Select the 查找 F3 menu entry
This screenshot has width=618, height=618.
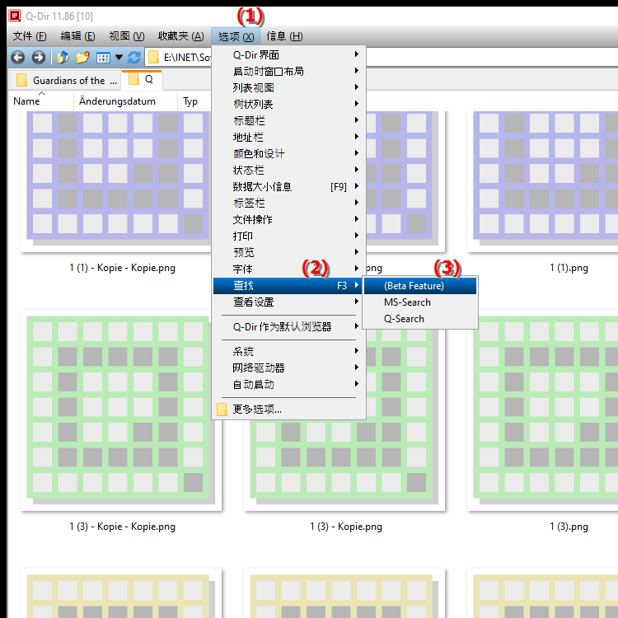tap(288, 286)
